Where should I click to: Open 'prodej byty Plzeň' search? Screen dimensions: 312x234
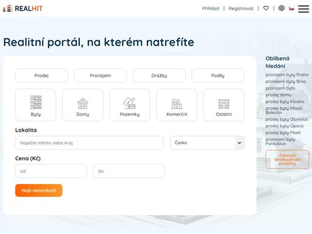click(283, 133)
